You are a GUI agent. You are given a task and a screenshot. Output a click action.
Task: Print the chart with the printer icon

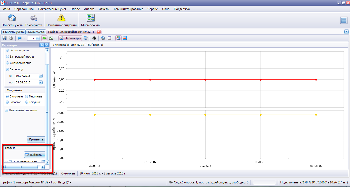pyautogui.click(x=11, y=38)
